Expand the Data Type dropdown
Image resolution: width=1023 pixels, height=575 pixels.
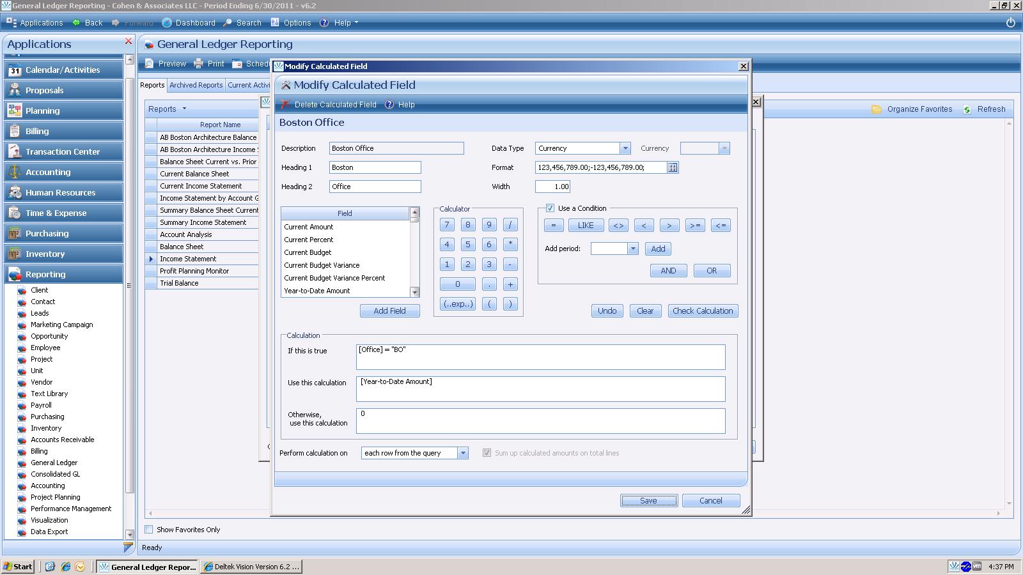pos(625,148)
